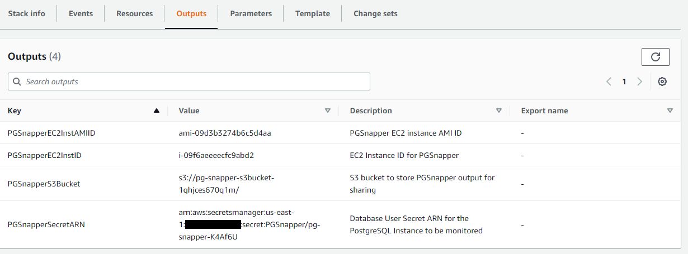Open the Template tab

pyautogui.click(x=312, y=13)
